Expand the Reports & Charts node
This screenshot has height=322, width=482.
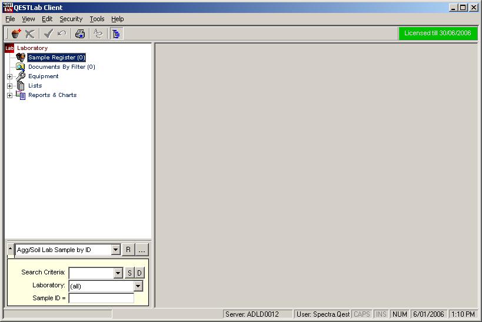pyautogui.click(x=9, y=95)
